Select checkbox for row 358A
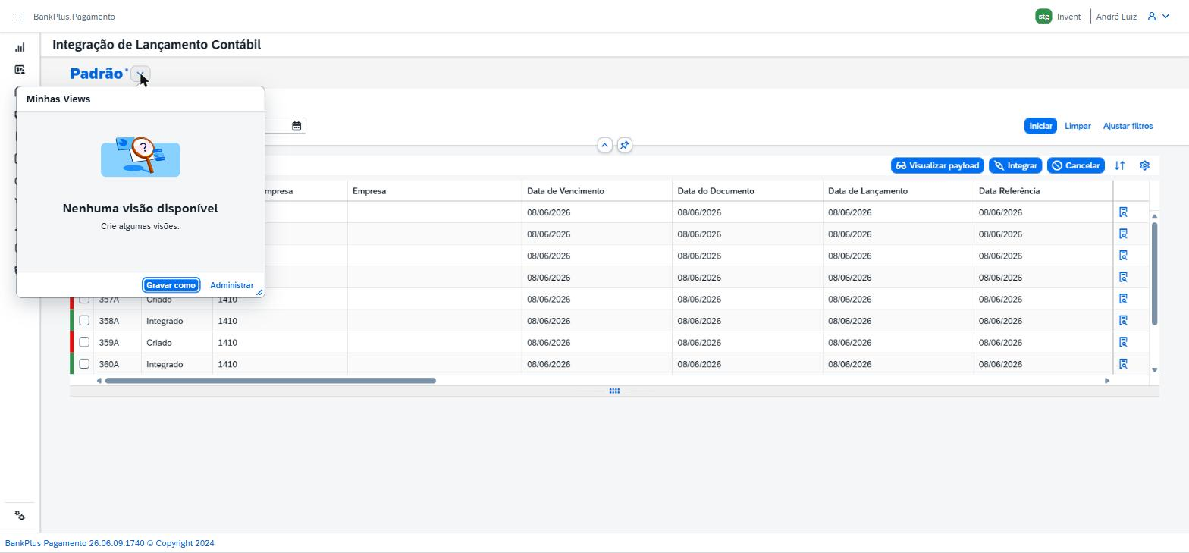This screenshot has height=553, width=1189. click(x=84, y=320)
